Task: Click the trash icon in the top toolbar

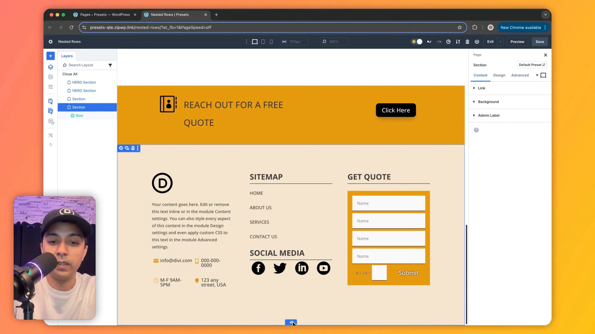Action: [467, 41]
